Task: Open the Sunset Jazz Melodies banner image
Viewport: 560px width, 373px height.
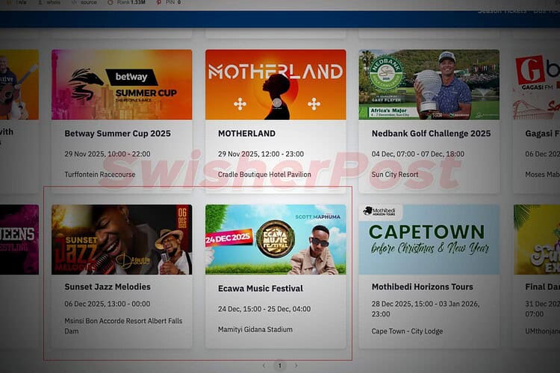Action: click(x=122, y=239)
